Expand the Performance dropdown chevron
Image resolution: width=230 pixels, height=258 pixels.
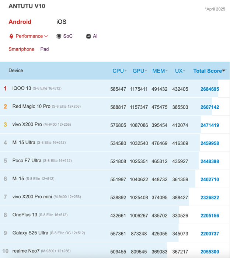(x=46, y=36)
